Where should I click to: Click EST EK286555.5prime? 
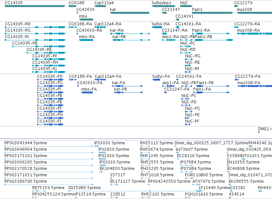tap(230, 185)
